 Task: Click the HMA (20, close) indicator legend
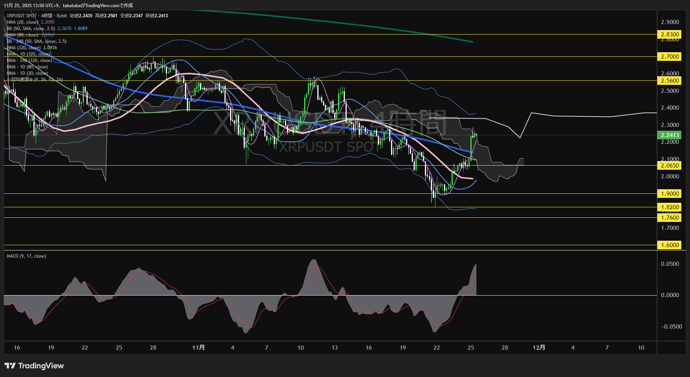pyautogui.click(x=23, y=22)
